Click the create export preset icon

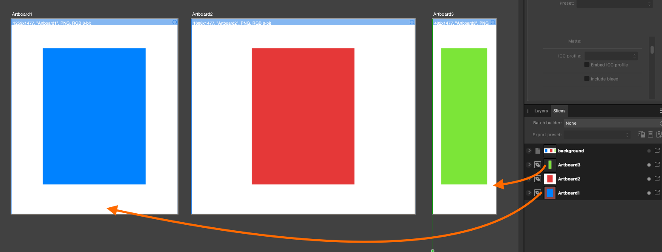pyautogui.click(x=659, y=135)
